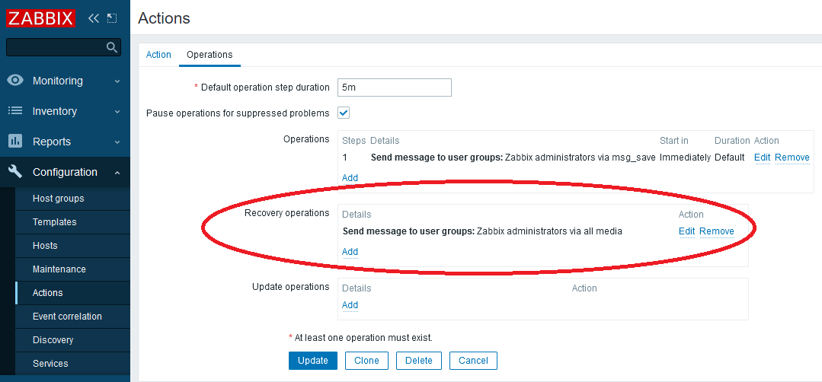Collapse the sidebar with double-chevron icon
The image size is (822, 382).
point(94,18)
